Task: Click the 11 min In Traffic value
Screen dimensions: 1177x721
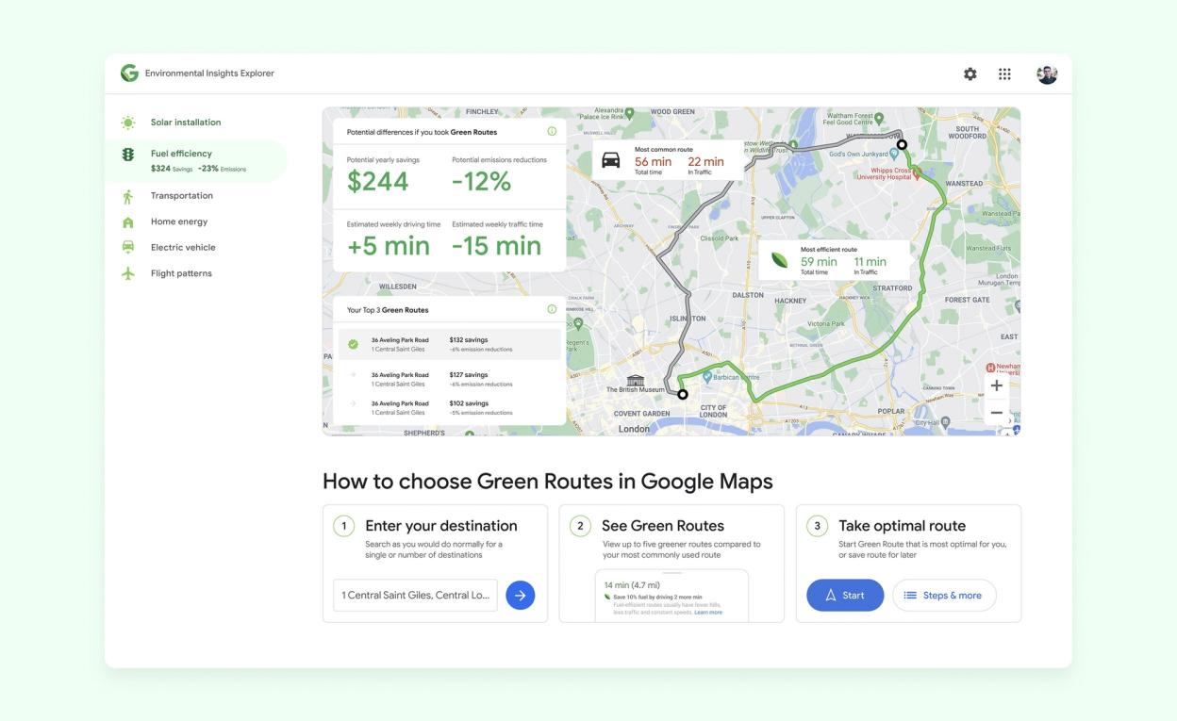Action: click(870, 262)
